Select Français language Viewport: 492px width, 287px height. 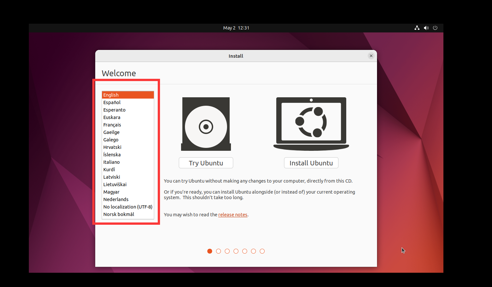pyautogui.click(x=128, y=125)
